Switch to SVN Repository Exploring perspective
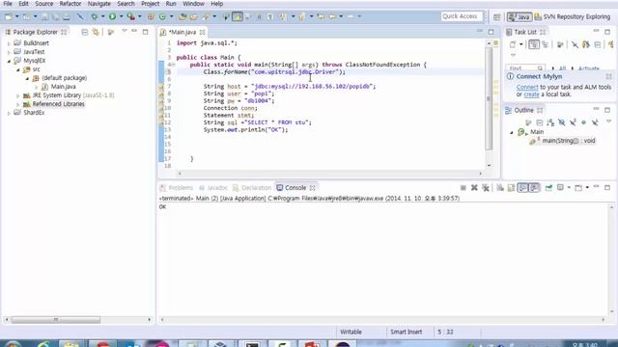 tap(573, 17)
